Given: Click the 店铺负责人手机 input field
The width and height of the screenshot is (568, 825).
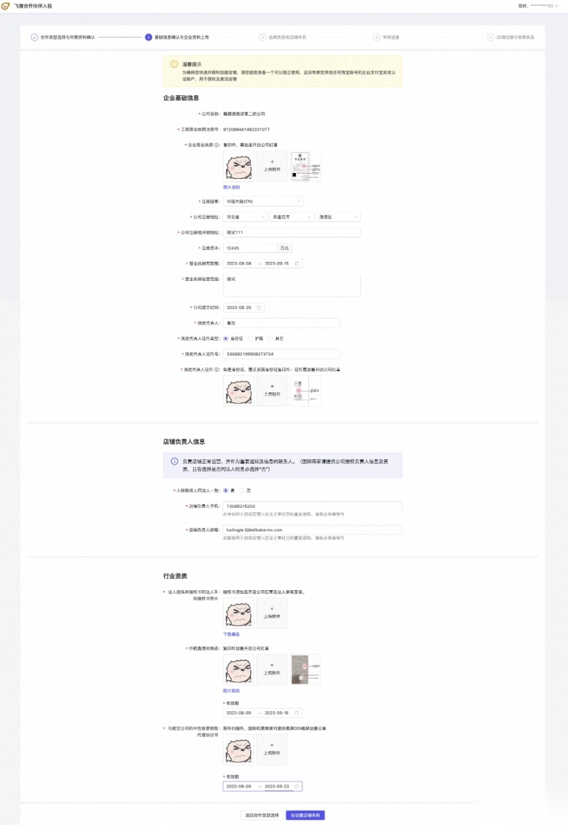Looking at the screenshot, I should tap(312, 506).
